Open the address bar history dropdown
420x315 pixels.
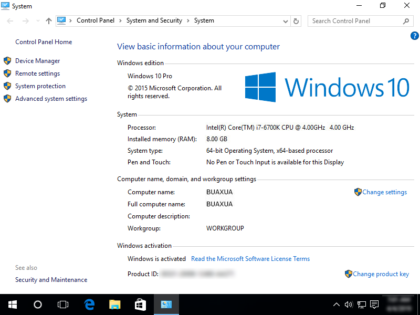point(286,21)
